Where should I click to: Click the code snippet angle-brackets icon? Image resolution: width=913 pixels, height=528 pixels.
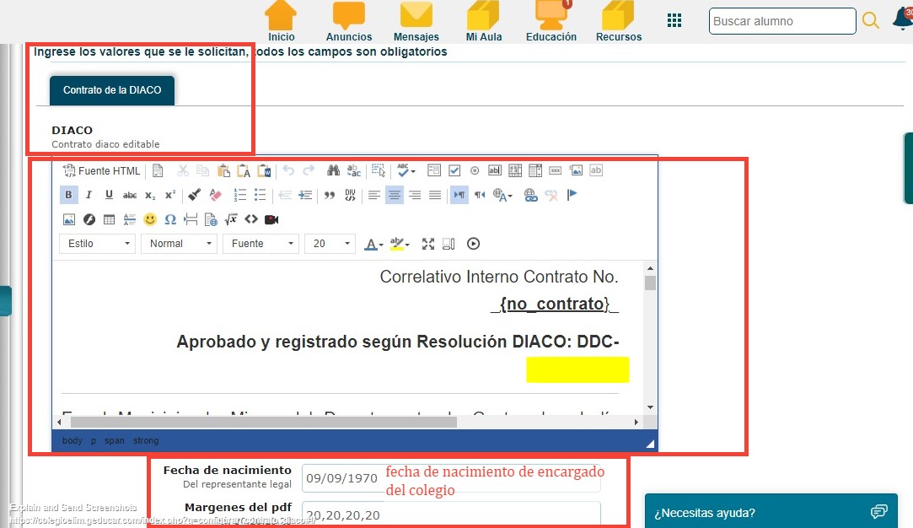point(251,219)
